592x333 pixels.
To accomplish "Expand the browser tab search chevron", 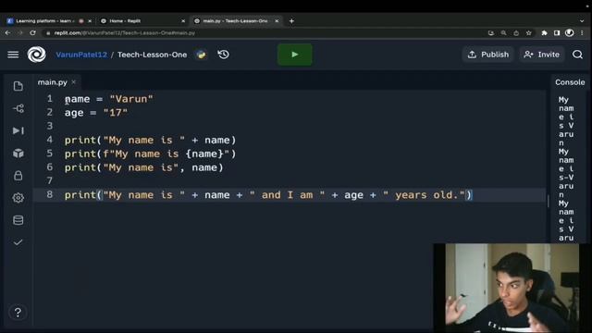I will [582, 21].
